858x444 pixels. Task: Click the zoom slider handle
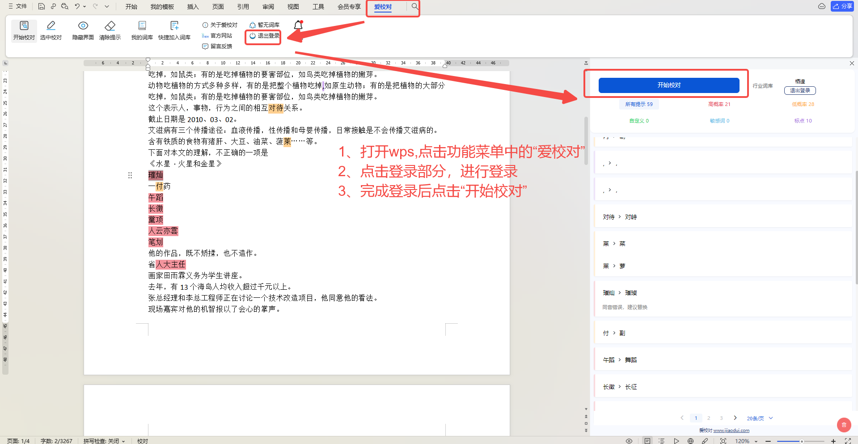pos(802,441)
